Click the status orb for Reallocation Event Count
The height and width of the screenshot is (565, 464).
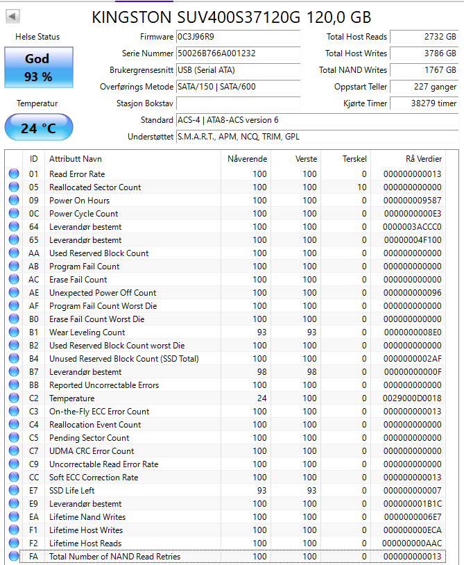click(14, 425)
